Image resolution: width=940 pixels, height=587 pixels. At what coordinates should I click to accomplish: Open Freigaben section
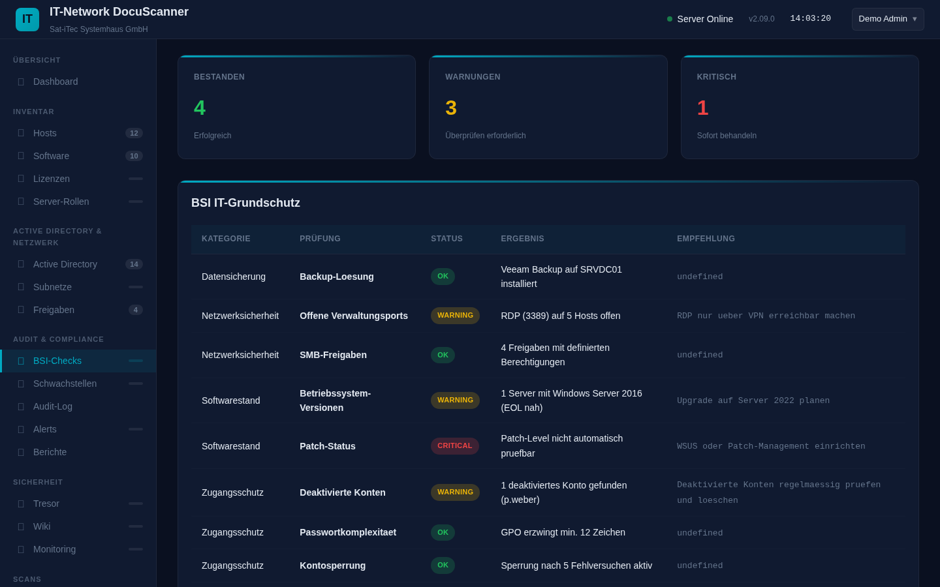pyautogui.click(x=78, y=310)
